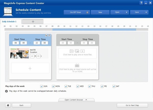This screenshot has height=110, width=153.
Task: Click Go to Next Step
Action: pos(132,105)
